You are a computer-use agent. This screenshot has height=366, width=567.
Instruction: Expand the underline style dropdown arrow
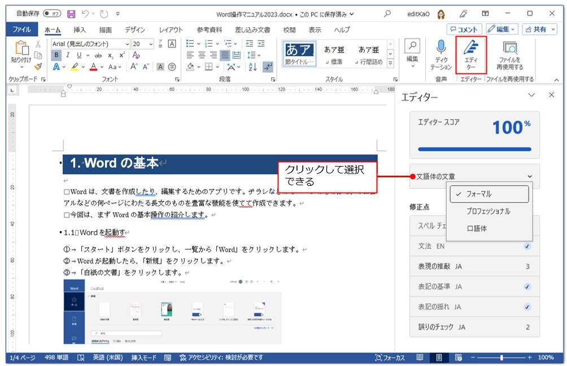(88, 55)
